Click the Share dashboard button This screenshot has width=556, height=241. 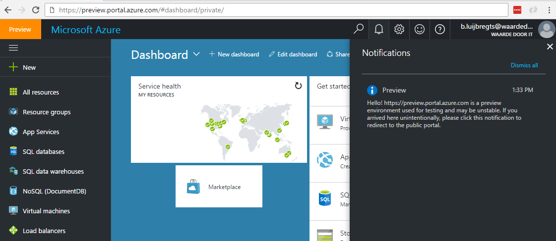[338, 54]
